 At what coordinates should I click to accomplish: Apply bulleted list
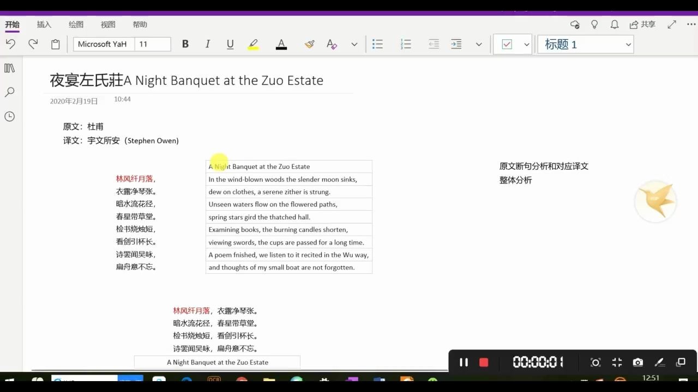pyautogui.click(x=377, y=44)
